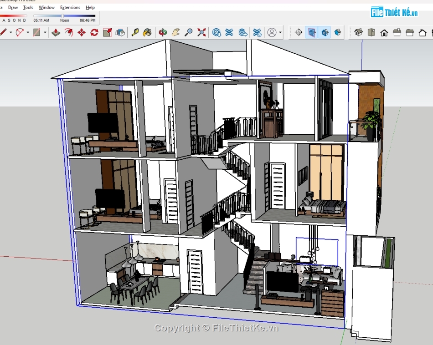Click the user account profile icon

click(272, 32)
